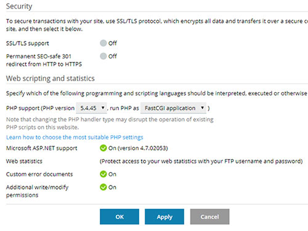
Task: Open Learn how to choose PHP settings link
Action: (x=75, y=137)
